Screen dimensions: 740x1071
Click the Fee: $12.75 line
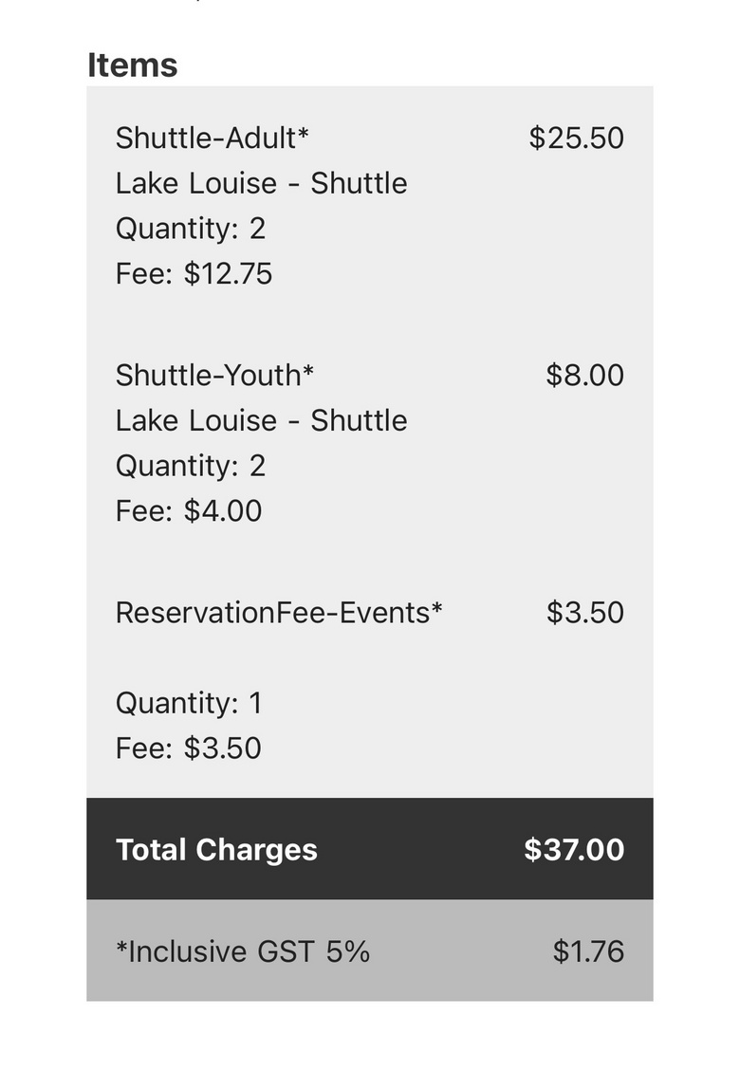pos(194,273)
